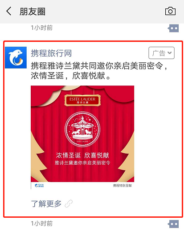The height and width of the screenshot is (236, 184).
Task: Open the 携程旅行网 profile name link
Action: click(x=51, y=53)
